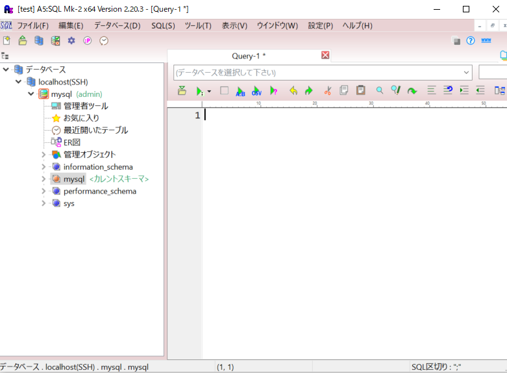Toggle the tree view icon above the database panel
Image resolution: width=507 pixels, height=373 pixels.
click(x=5, y=56)
